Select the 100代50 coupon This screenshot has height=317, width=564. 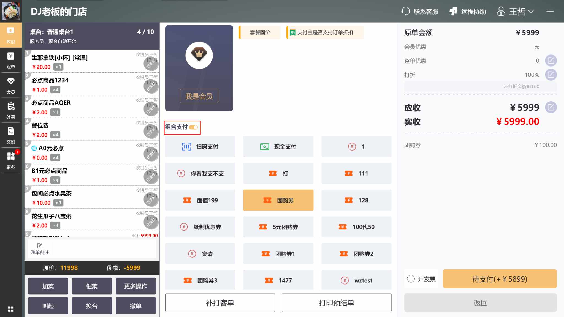point(356,227)
